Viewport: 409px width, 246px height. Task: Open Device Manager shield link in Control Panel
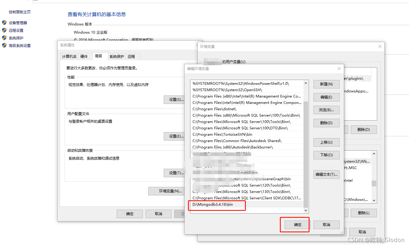pyautogui.click(x=18, y=23)
